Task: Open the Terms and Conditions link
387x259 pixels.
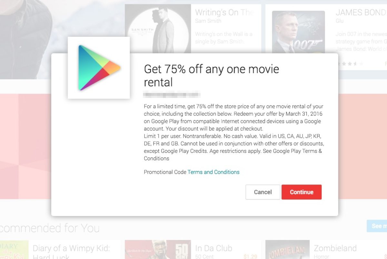Action: click(x=213, y=172)
